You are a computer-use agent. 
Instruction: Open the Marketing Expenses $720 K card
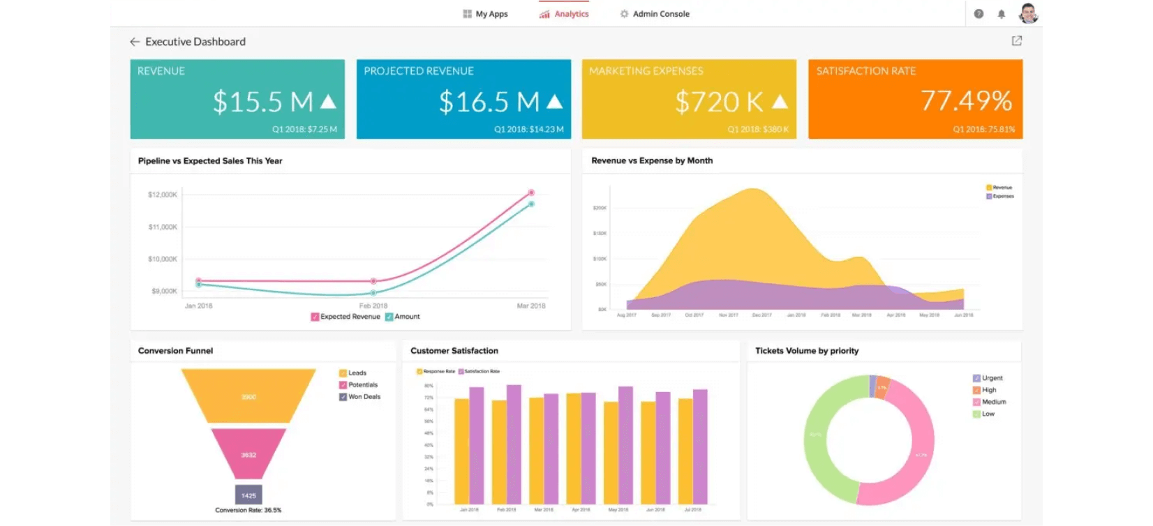click(x=689, y=99)
